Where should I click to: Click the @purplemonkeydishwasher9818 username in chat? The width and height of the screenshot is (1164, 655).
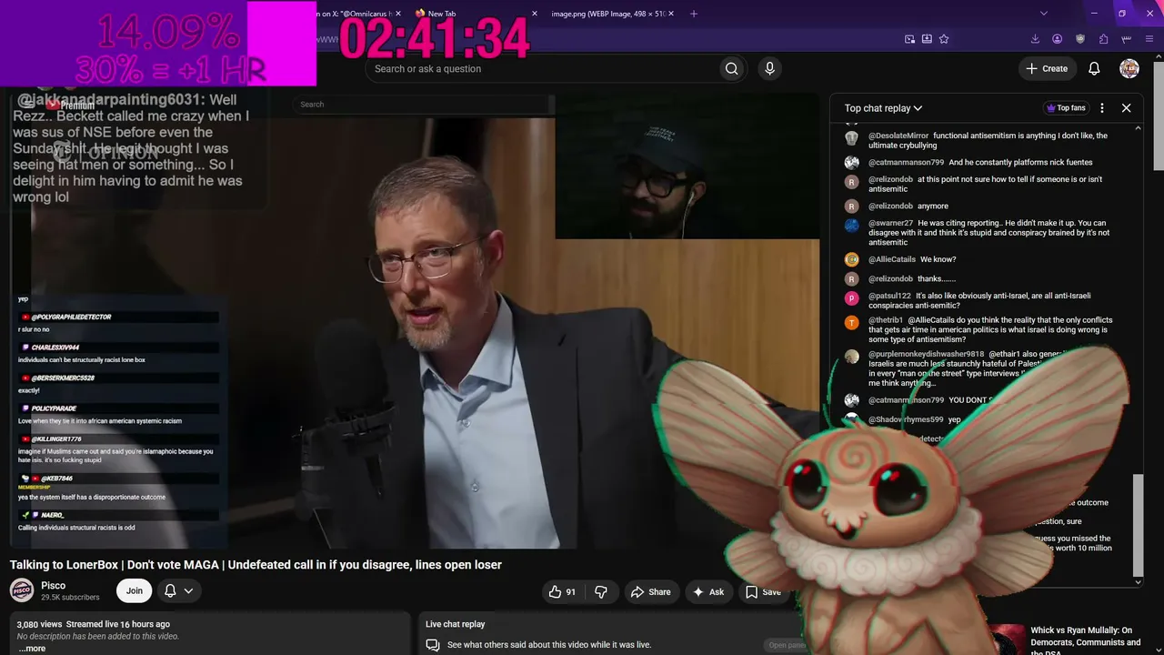click(926, 354)
